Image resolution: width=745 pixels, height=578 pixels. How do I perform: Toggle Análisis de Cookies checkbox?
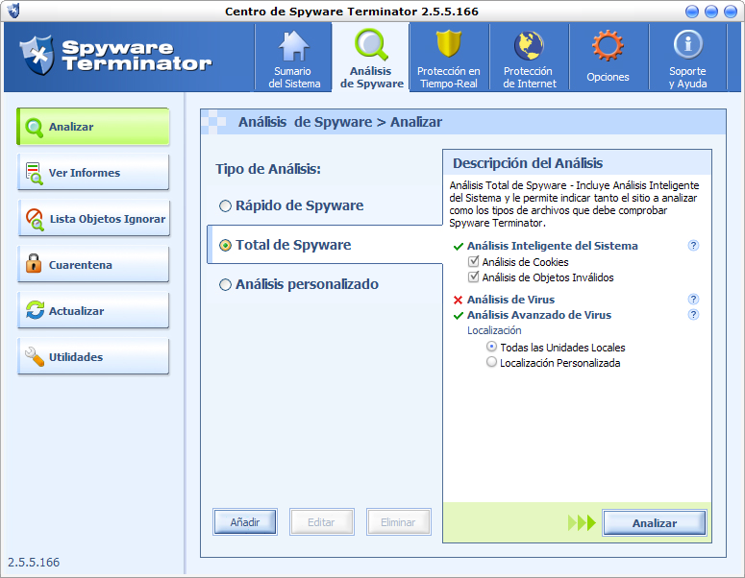473,262
